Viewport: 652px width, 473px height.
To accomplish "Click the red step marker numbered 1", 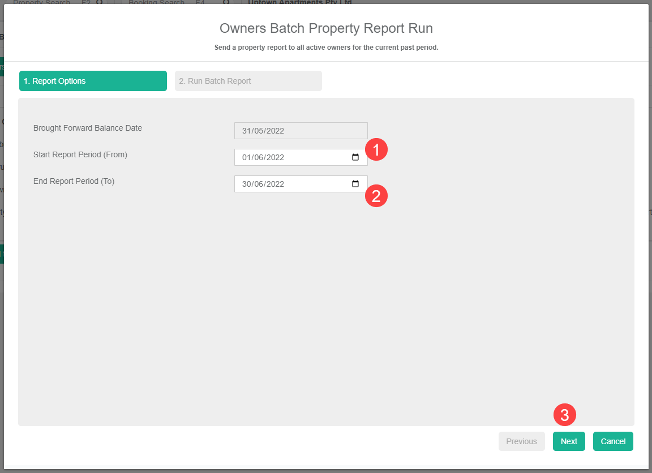I will pos(376,149).
